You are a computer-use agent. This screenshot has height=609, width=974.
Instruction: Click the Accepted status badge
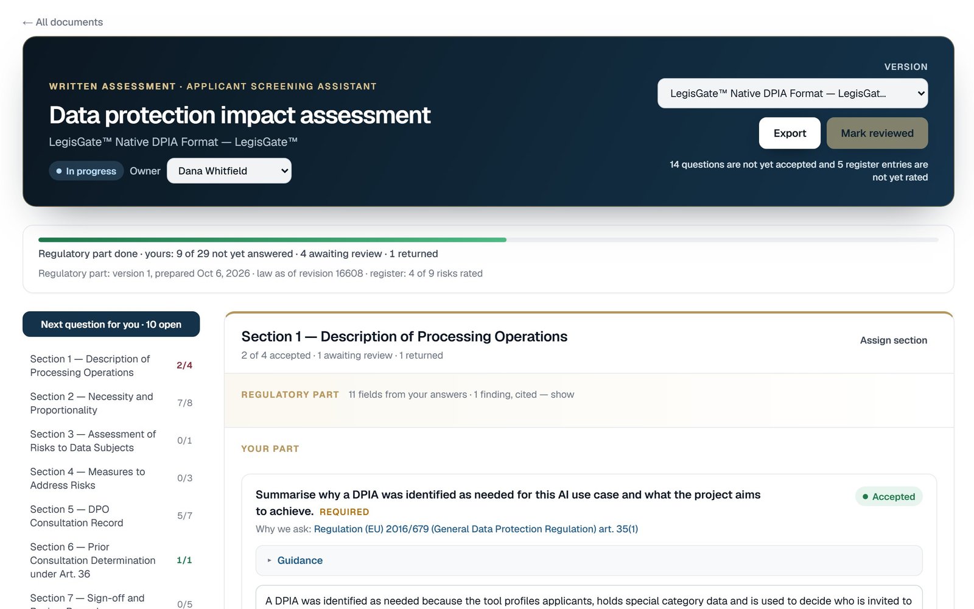(889, 496)
